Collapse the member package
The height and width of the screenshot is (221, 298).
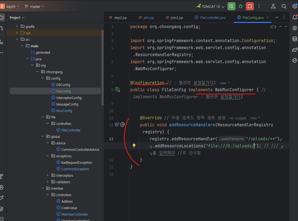pos(43,188)
